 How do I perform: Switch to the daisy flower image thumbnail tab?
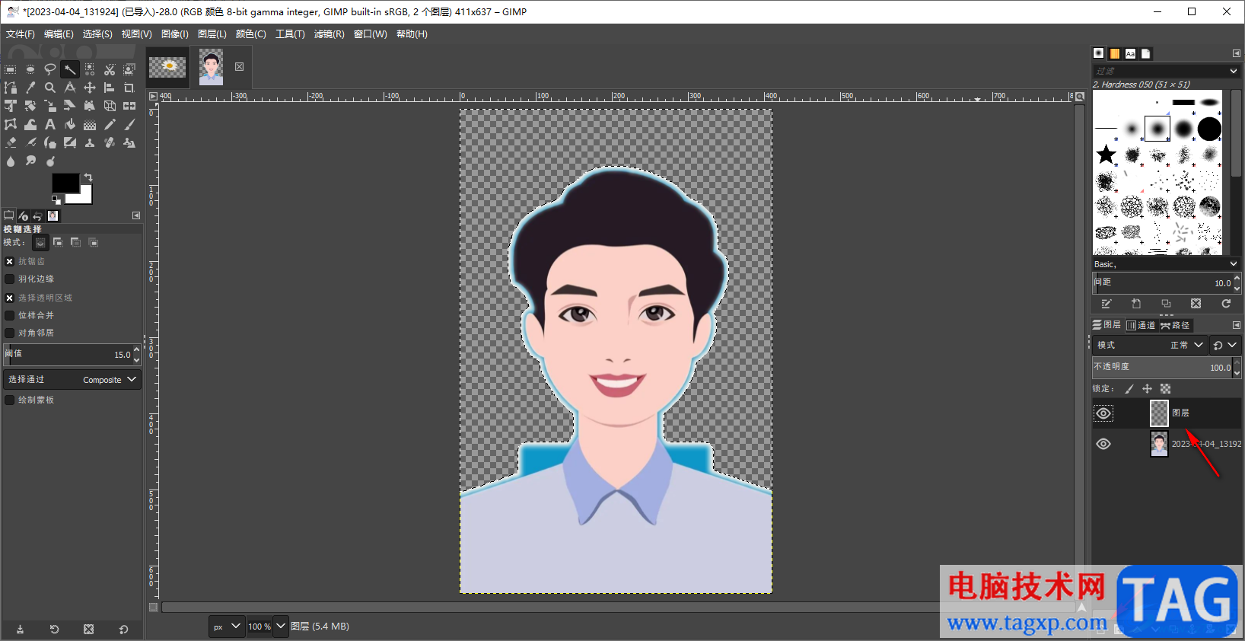167,67
